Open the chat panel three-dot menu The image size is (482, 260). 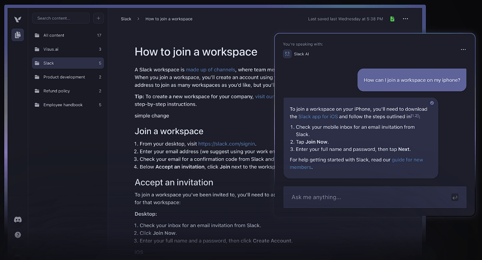tap(463, 50)
